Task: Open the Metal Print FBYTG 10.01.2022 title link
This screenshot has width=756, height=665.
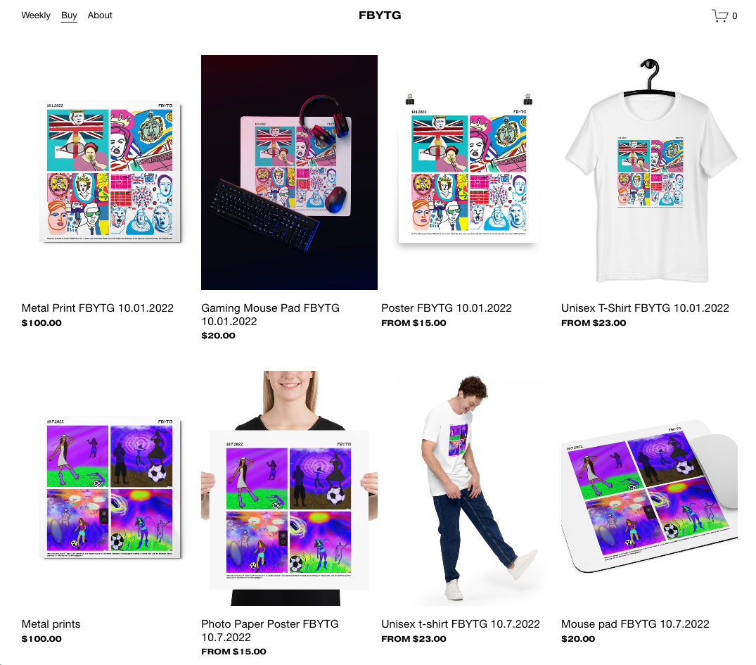Action: (x=97, y=308)
